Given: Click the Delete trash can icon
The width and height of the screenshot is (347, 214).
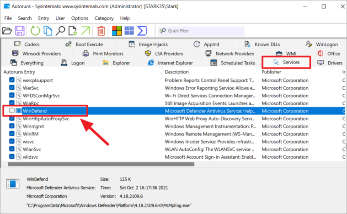Looking at the screenshot, I should 101,31.
